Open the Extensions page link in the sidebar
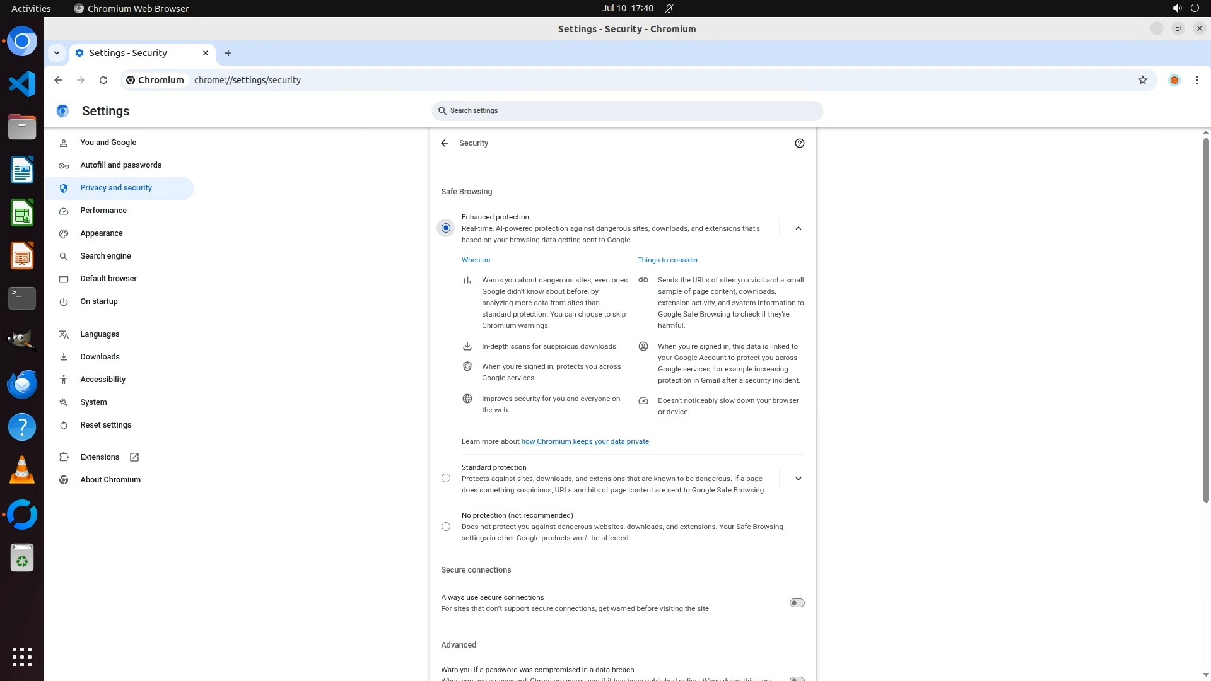This screenshot has width=1211, height=681. pos(100,457)
